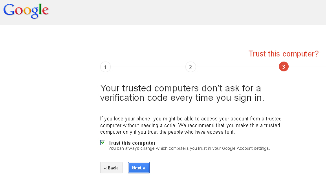Select the step 2 circle
326x180 pixels.
[190, 67]
